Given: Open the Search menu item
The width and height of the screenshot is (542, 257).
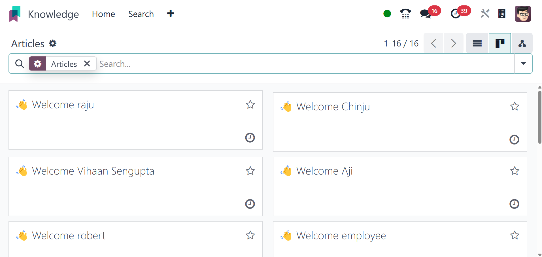Looking at the screenshot, I should pos(141,14).
